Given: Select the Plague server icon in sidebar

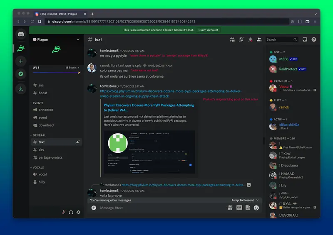Looking at the screenshot, I should 21,49.
